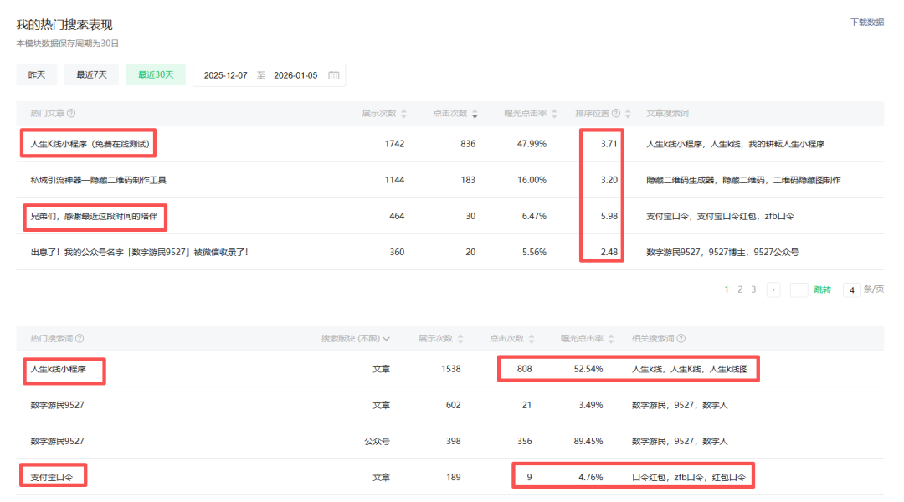Open article 私域引流神器—隐藏二维码制作工具
The width and height of the screenshot is (904, 502).
coord(99,181)
